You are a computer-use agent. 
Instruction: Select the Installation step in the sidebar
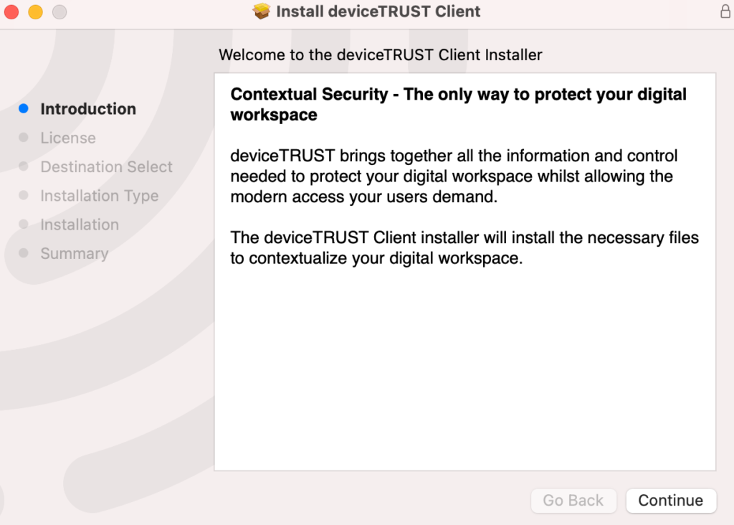[x=80, y=224]
